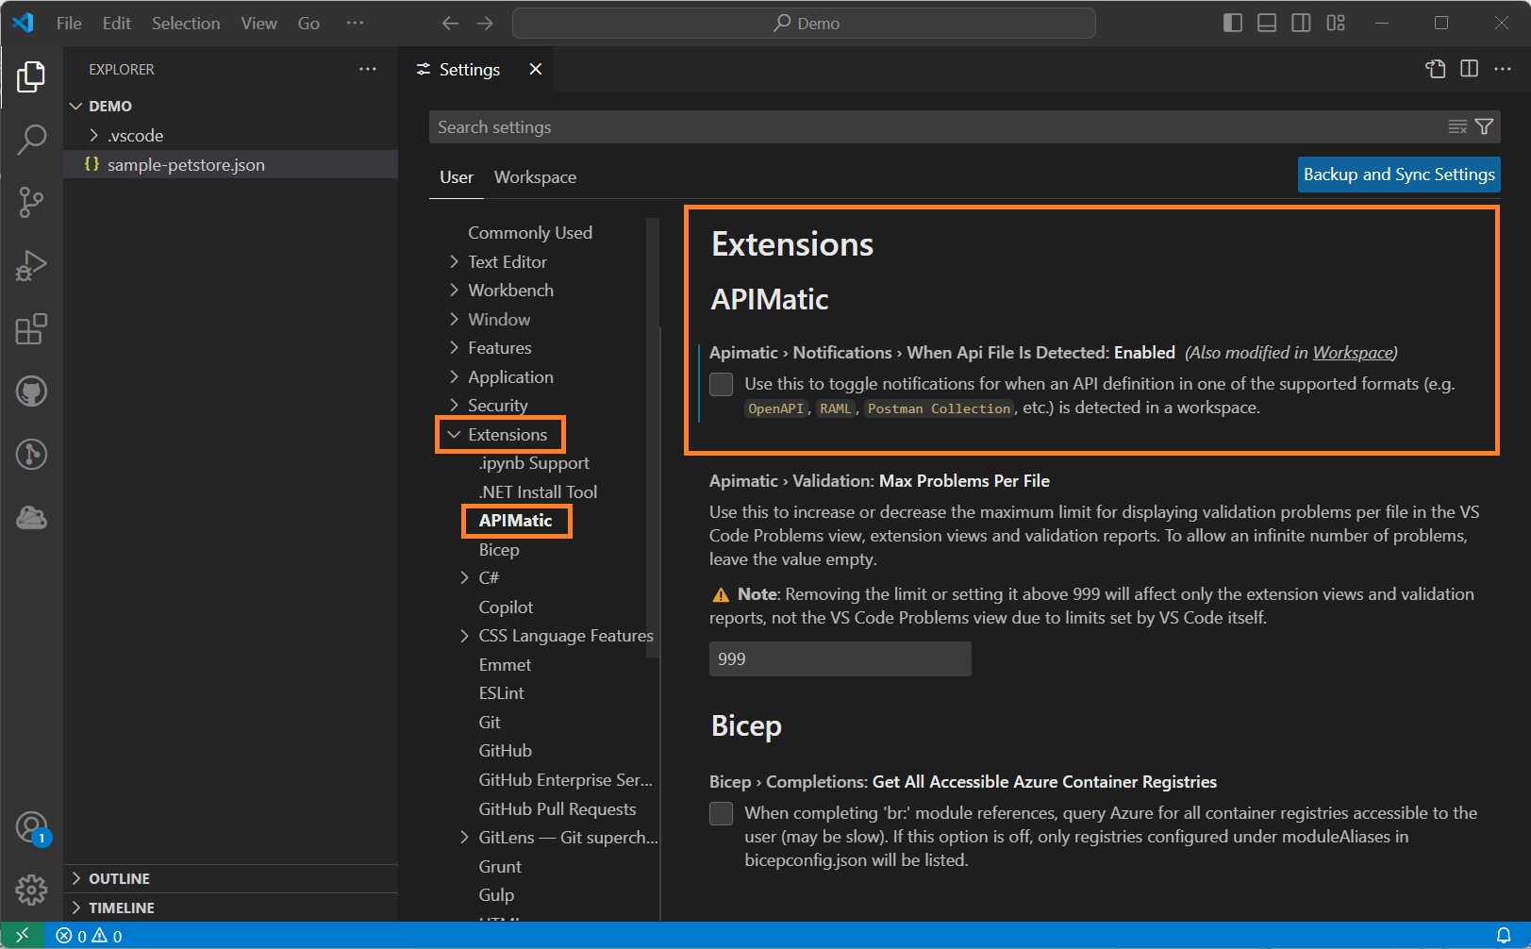Open the editor More Actions ellipsis
The height and width of the screenshot is (949, 1531).
point(1503,69)
